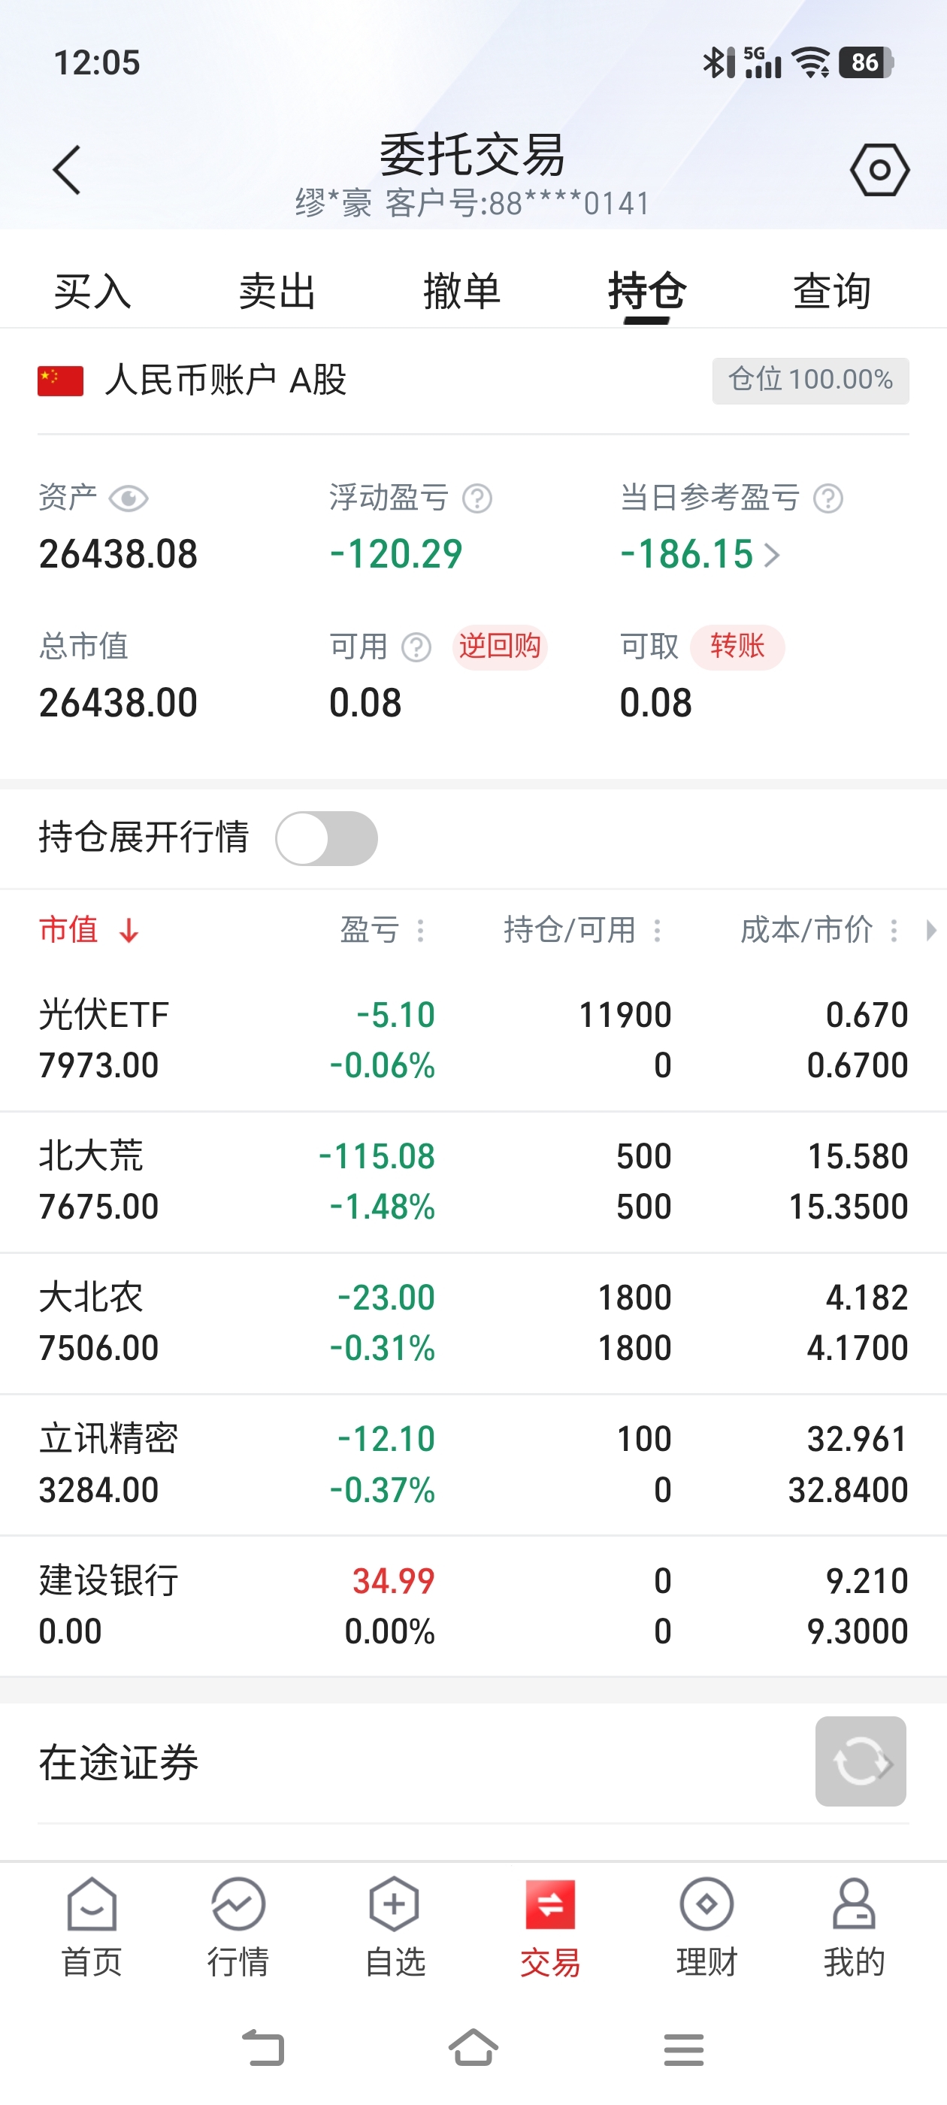Open the 自选 watchlist icon
This screenshot has height=2105, width=947.
[x=394, y=1904]
